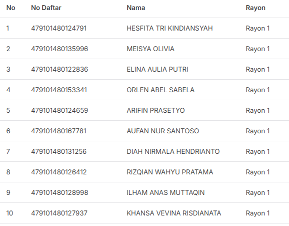Image resolution: width=289 pixels, height=226 pixels.
Task: Click the name RIZQIAN WAHYU PRATAMA
Action: click(x=170, y=172)
